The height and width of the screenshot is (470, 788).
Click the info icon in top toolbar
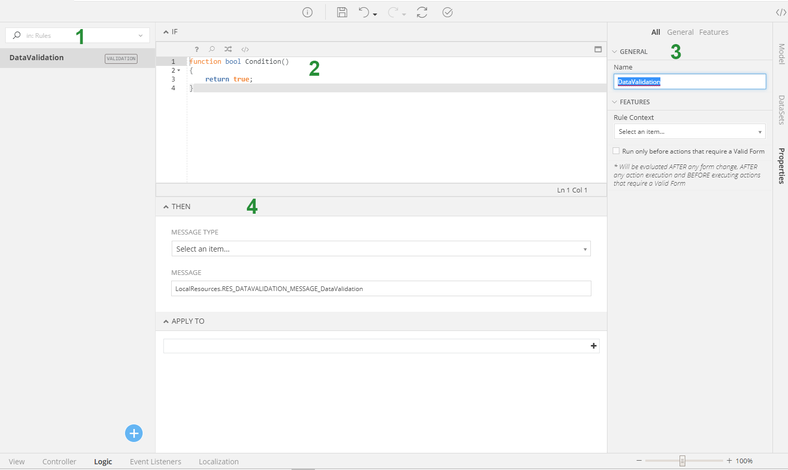(308, 12)
